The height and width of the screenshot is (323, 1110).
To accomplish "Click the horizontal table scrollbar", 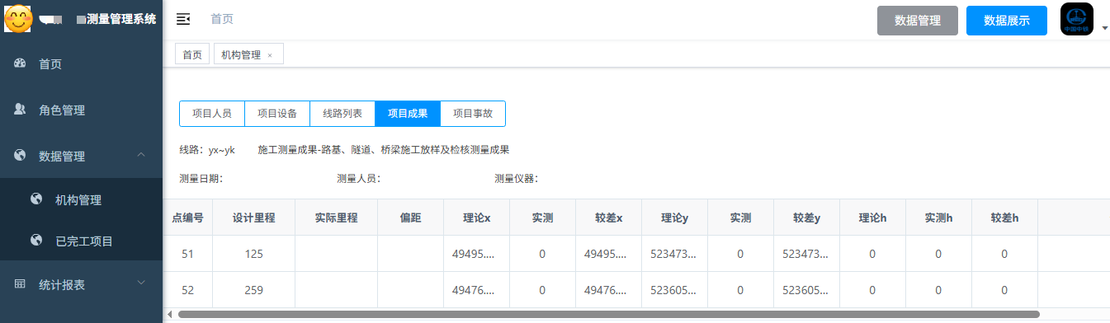I will tap(608, 314).
